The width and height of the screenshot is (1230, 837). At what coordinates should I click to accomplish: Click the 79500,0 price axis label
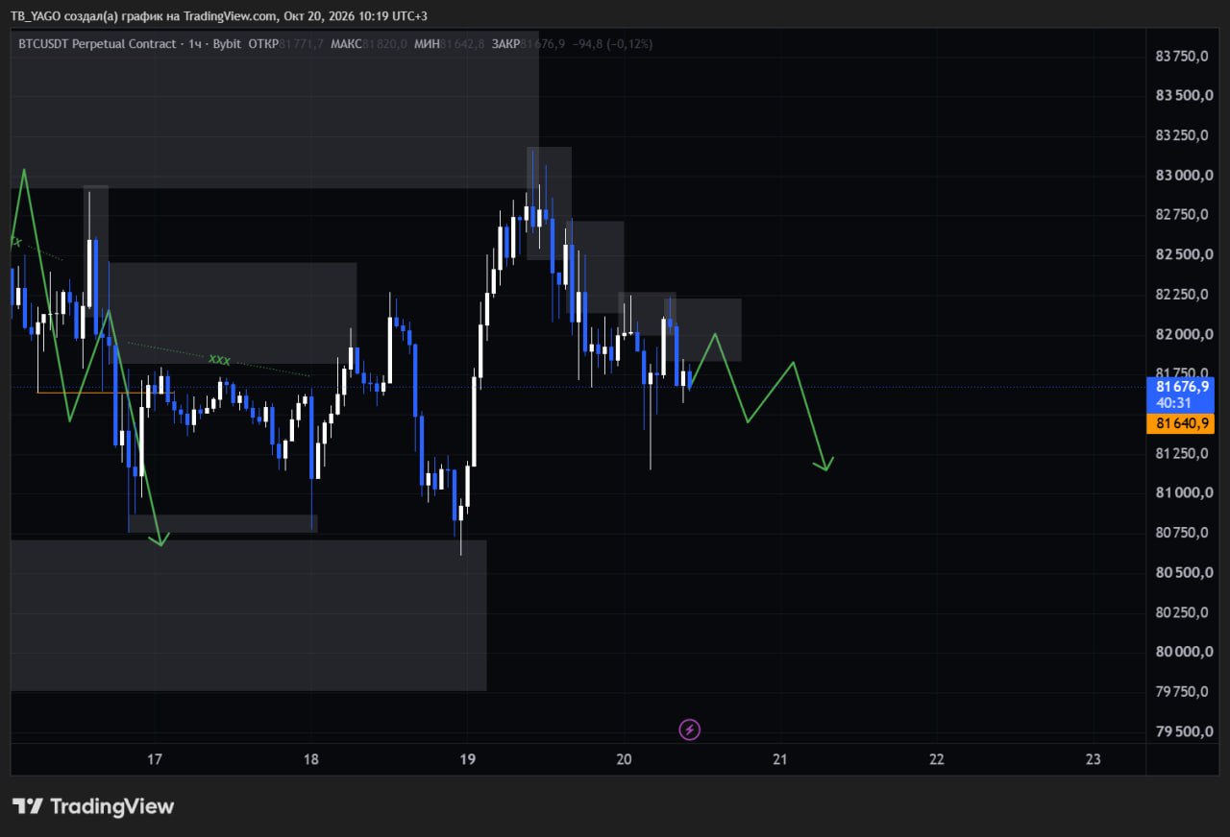click(x=1182, y=732)
